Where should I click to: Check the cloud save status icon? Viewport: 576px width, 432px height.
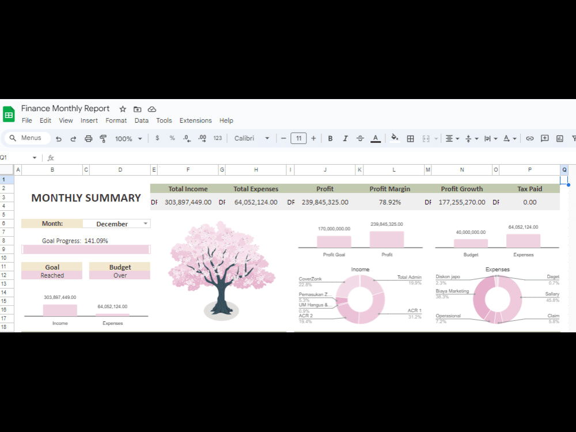(x=151, y=109)
